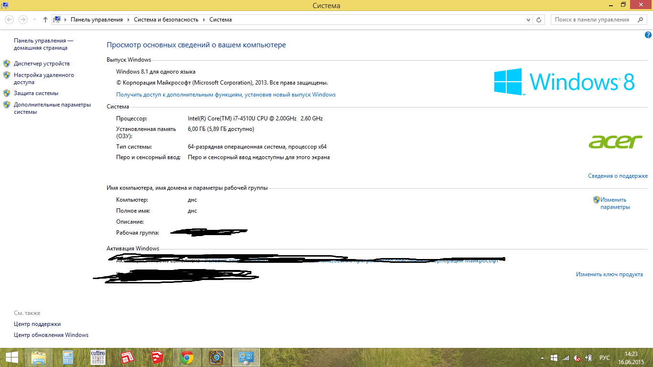Open Hearthstone from the taskbar
Screen dimensions: 653x367
click(217, 357)
